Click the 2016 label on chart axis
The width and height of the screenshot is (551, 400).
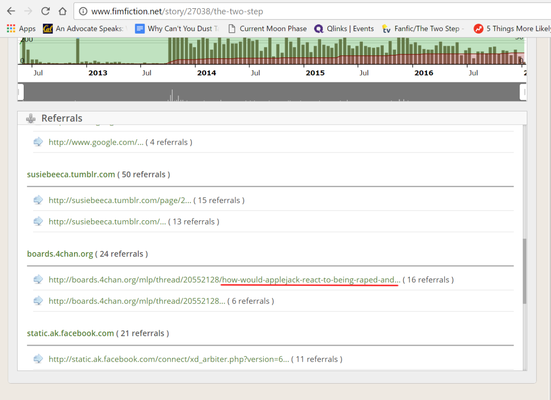424,73
